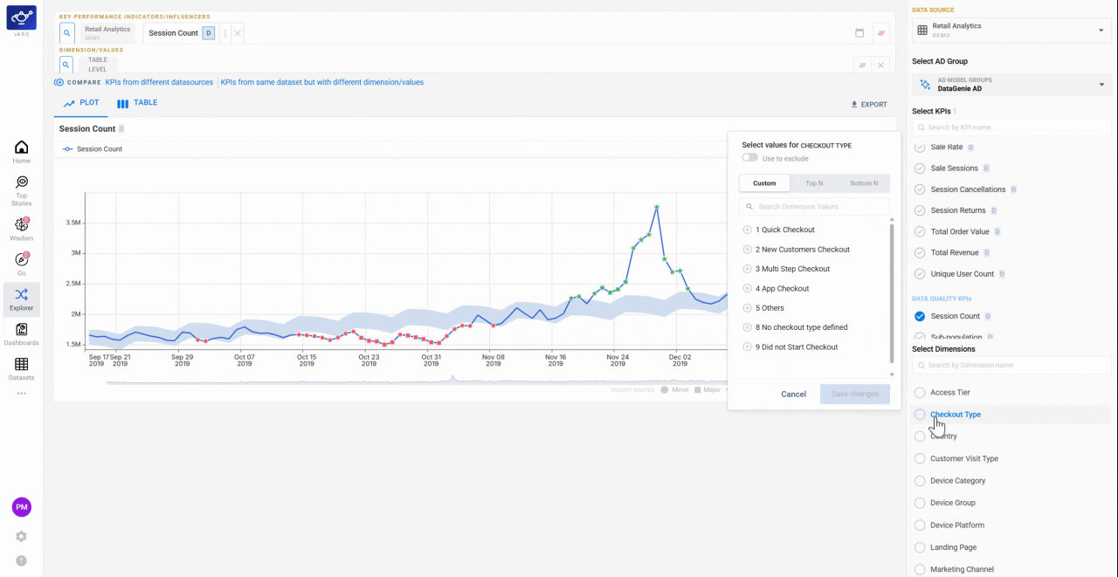Add value 9 Did not Start Checkout
This screenshot has width=1118, height=577.
tap(747, 347)
